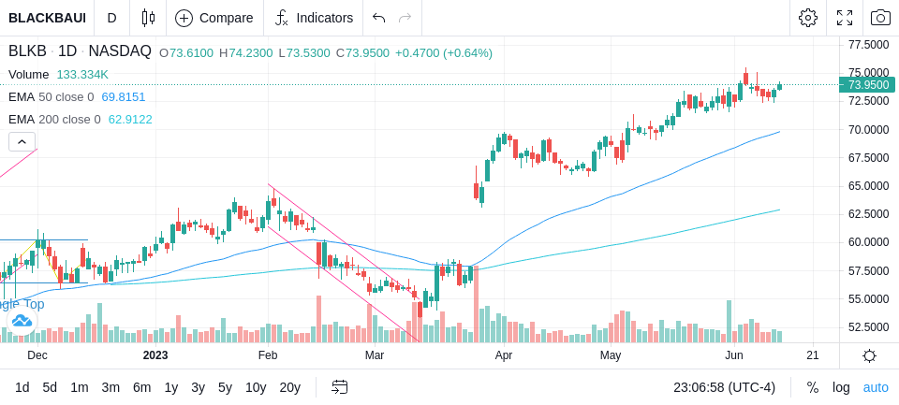Screen dimensions: 899x405
Task: Open the go-to-date calendar icon
Action: (x=339, y=387)
